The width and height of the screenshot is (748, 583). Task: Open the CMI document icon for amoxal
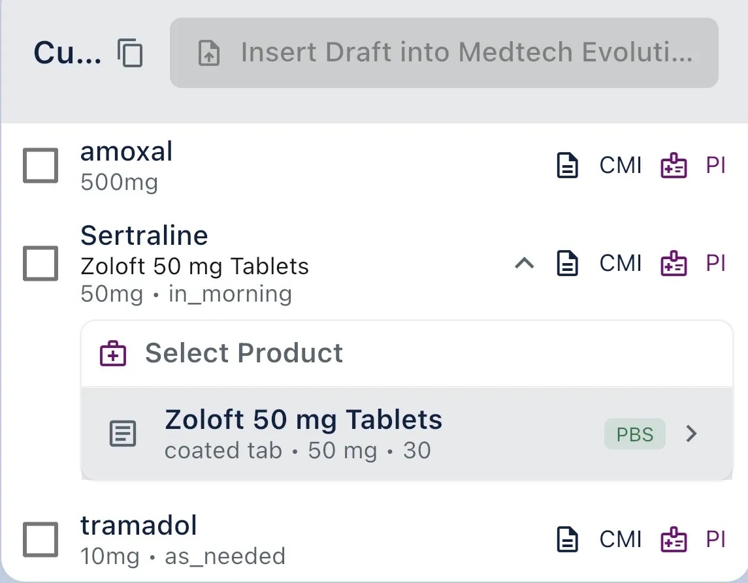[568, 165]
